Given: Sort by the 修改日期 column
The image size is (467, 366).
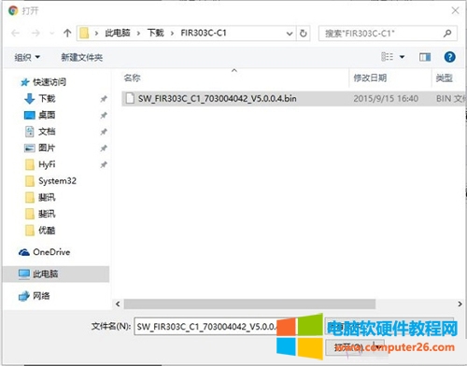Looking at the screenshot, I should (370, 77).
